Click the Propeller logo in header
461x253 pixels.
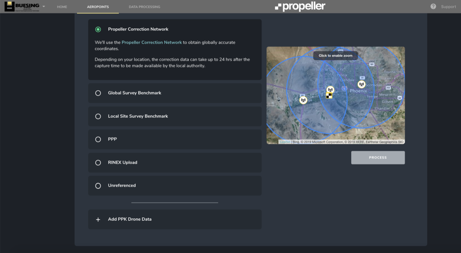tap(300, 6)
